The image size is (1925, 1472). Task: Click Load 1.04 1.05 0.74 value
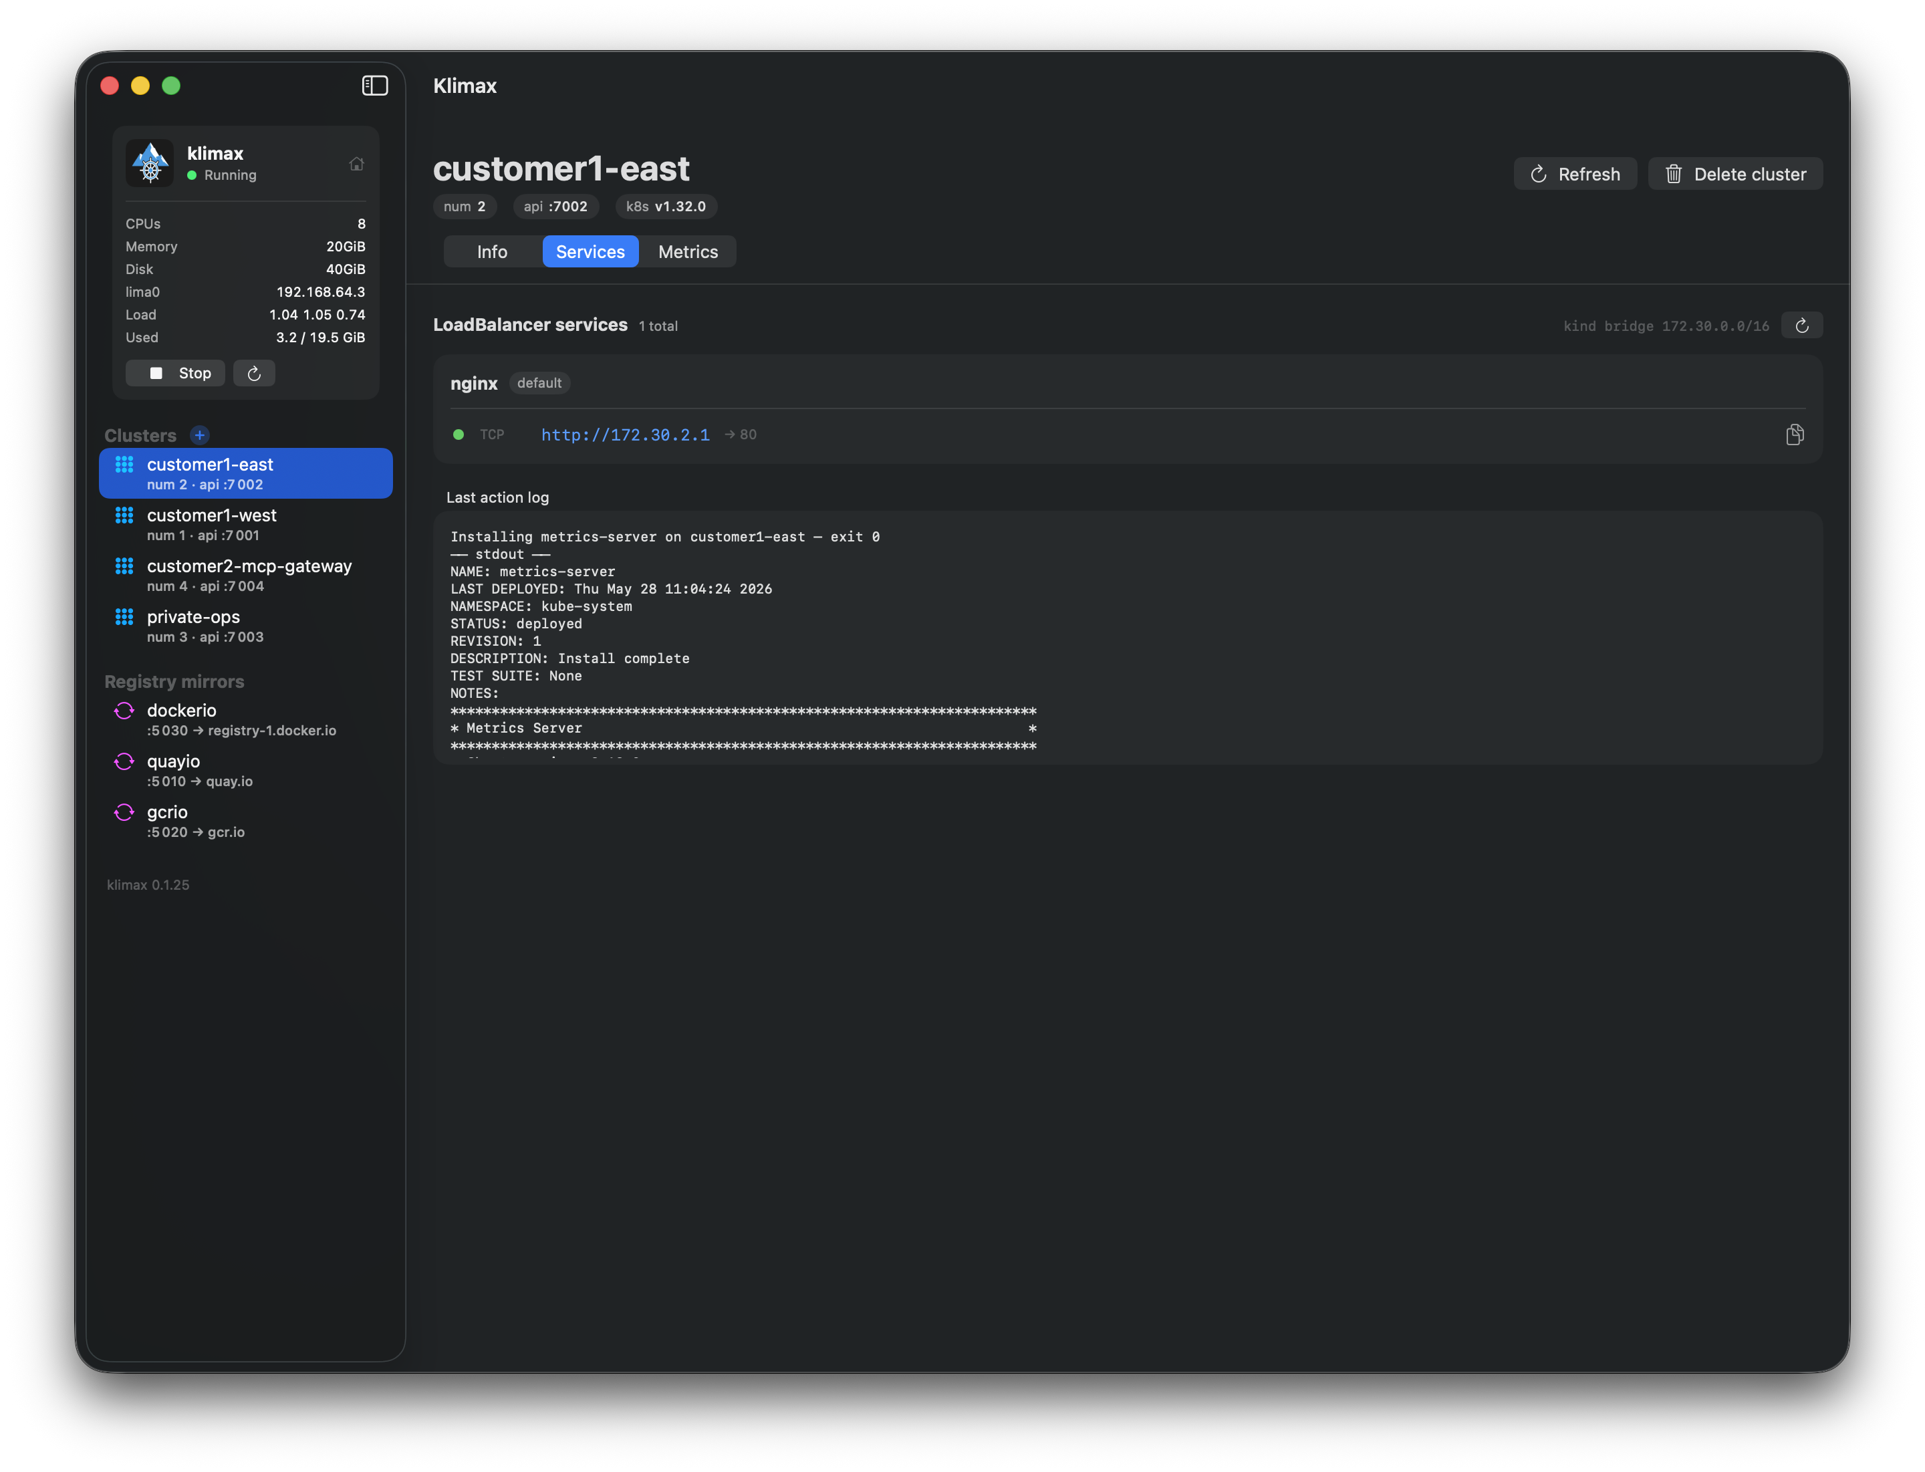[317, 315]
